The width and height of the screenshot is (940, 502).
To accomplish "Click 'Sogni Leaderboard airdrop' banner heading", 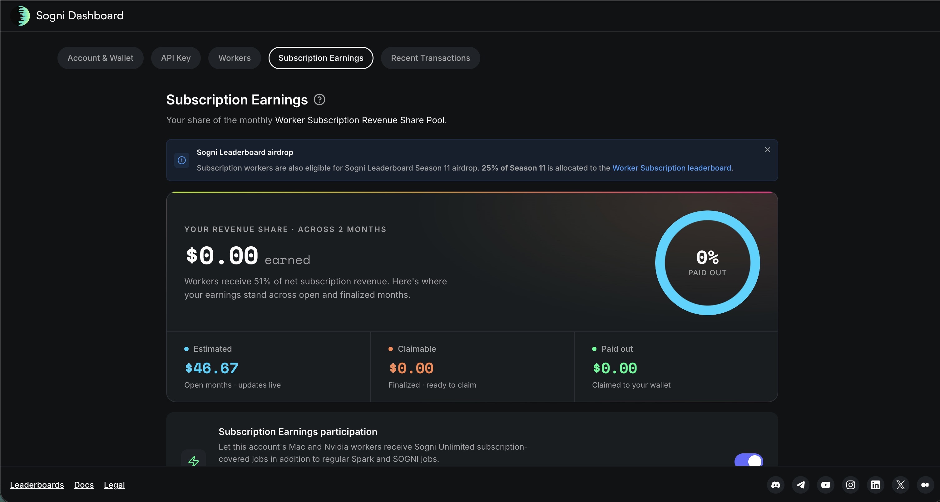I will 245,152.
